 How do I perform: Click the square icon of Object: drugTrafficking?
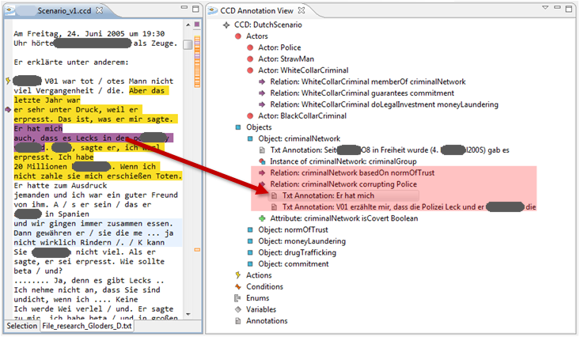[250, 252]
